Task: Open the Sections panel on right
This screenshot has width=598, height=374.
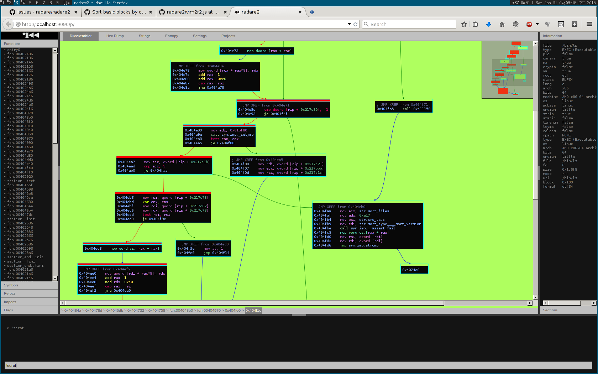Action: click(x=568, y=310)
